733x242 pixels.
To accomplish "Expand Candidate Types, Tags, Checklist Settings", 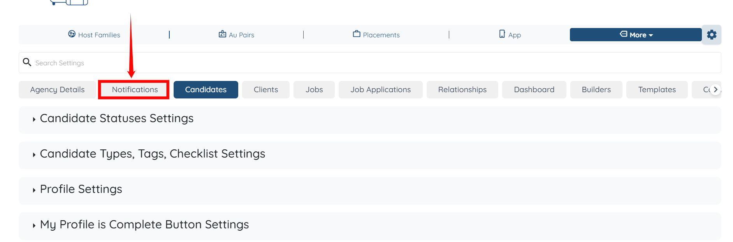I will [x=152, y=154].
